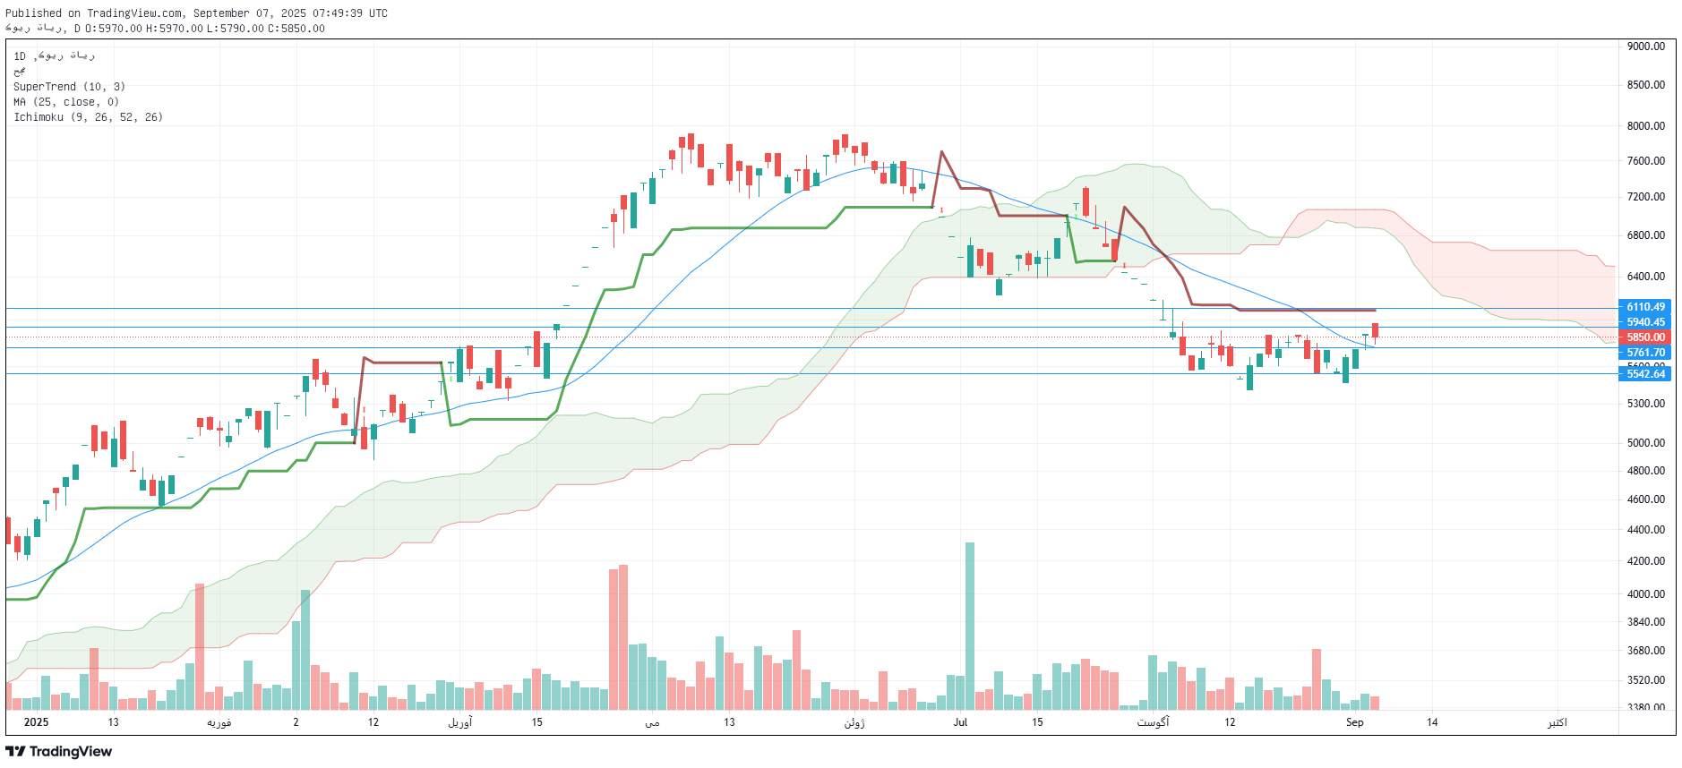Click the 5761.70 price level label
Viewport: 1682px width, 768px height.
point(1644,353)
